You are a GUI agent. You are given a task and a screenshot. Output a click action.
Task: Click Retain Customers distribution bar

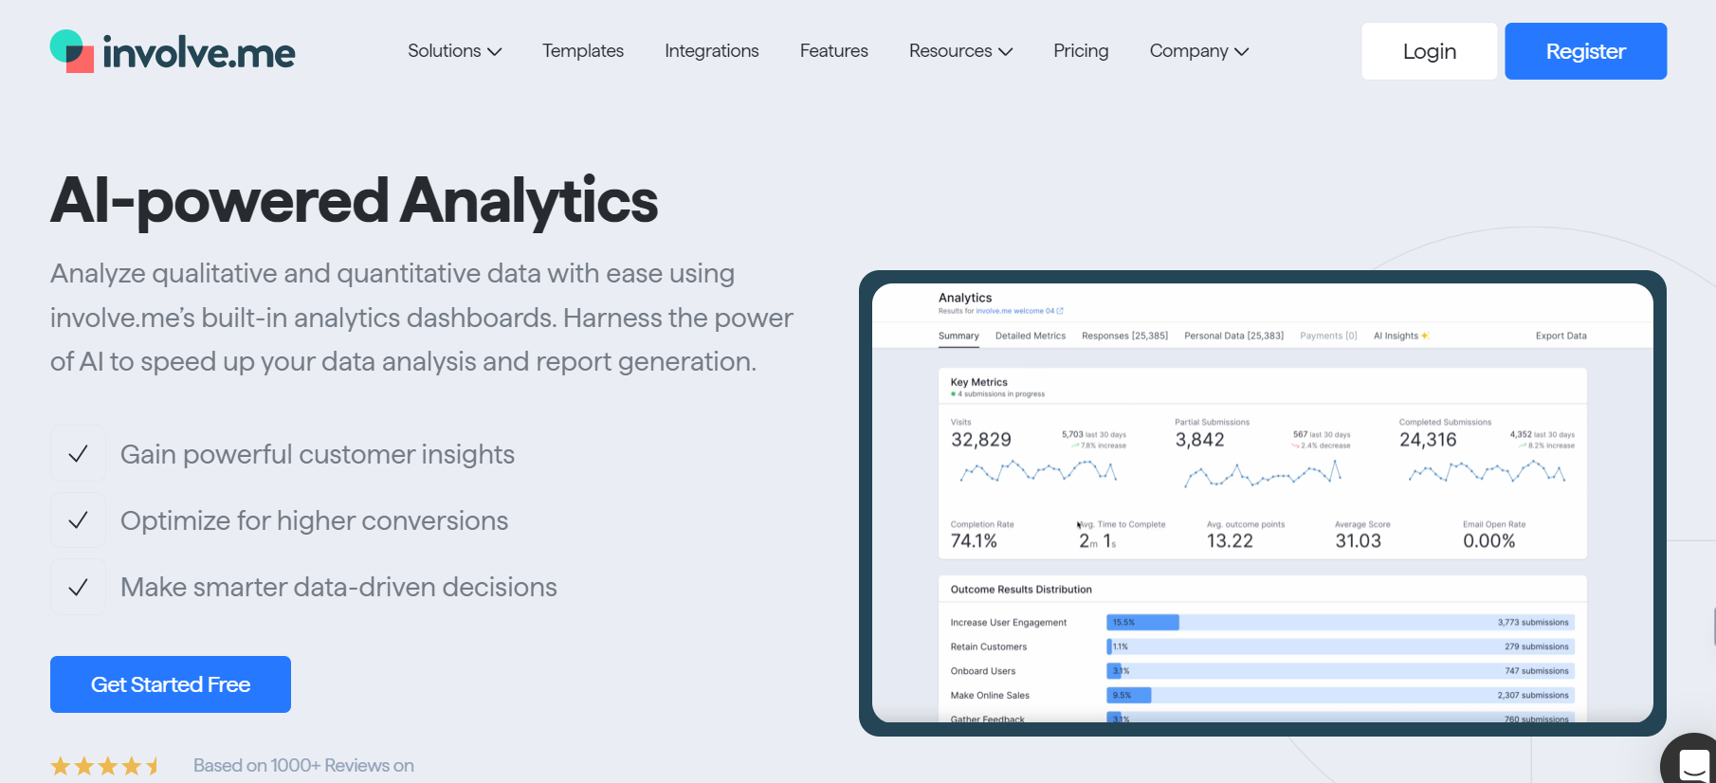pos(1341,647)
